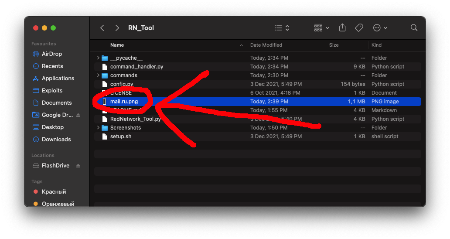Screen dimensions: 450x239
Task: Open Downloads in the sidebar
Action: (x=56, y=140)
